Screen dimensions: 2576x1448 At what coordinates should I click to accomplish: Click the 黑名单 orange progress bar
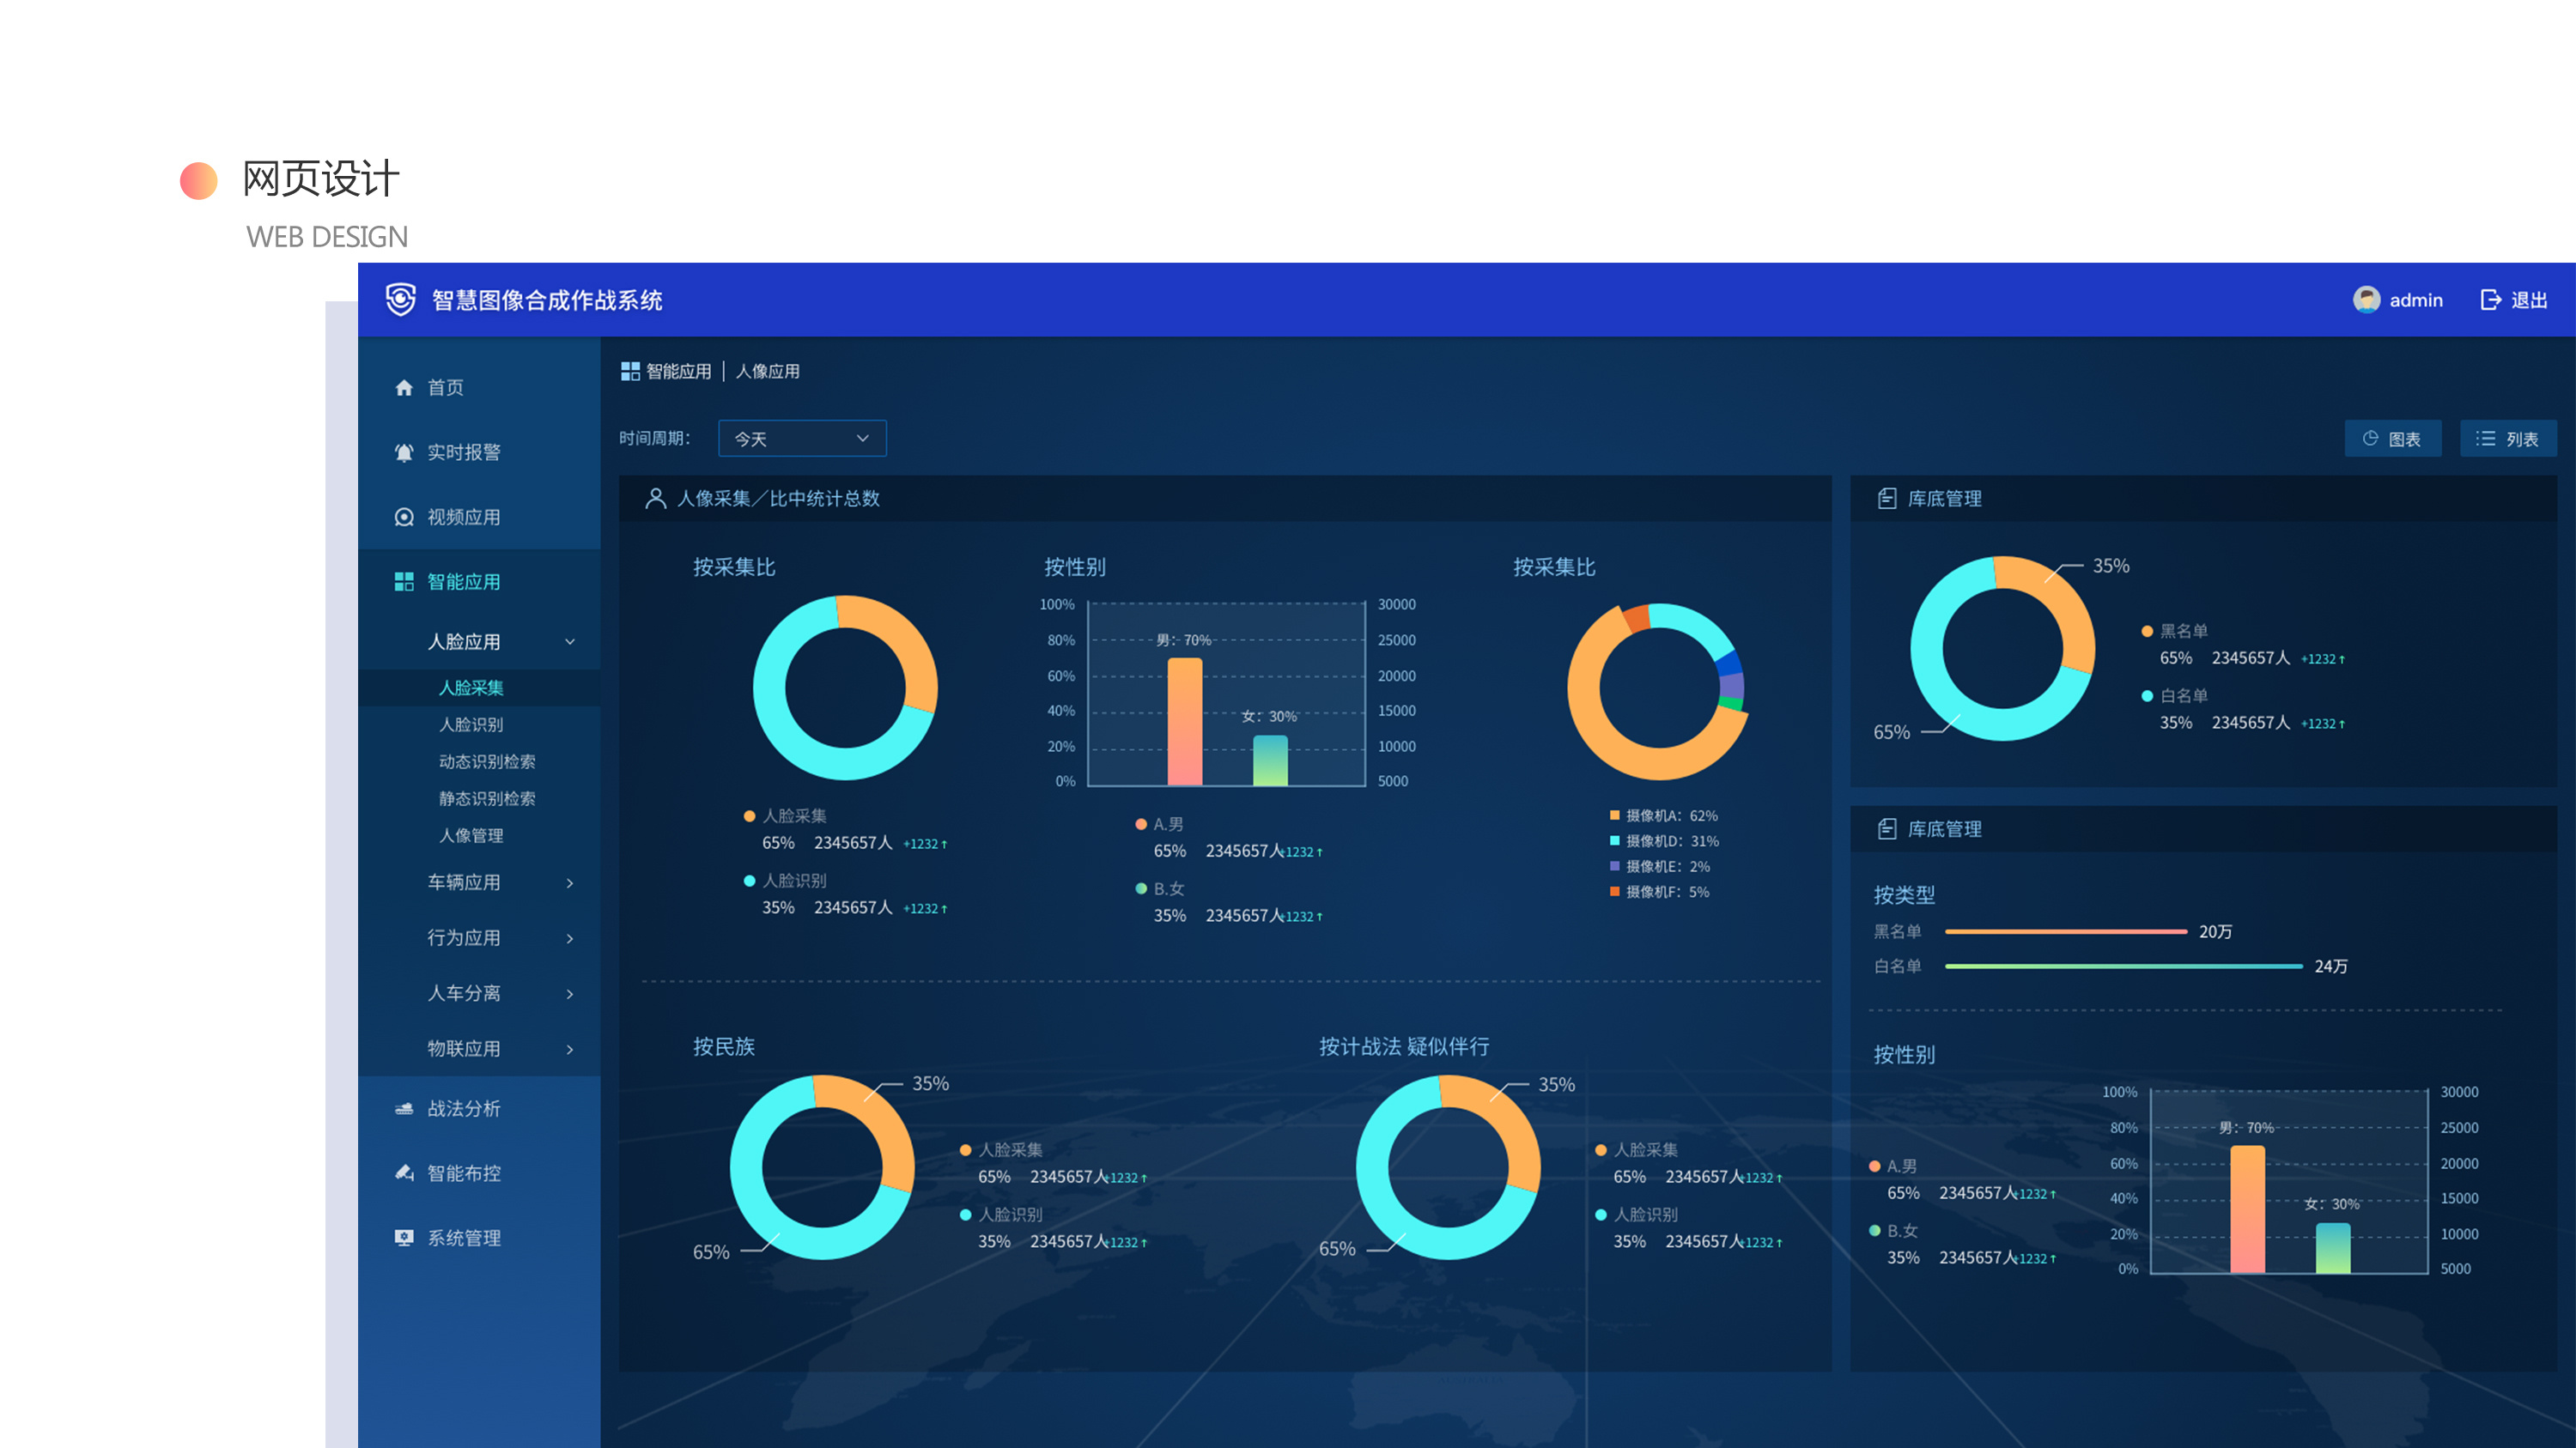pyautogui.click(x=2066, y=931)
